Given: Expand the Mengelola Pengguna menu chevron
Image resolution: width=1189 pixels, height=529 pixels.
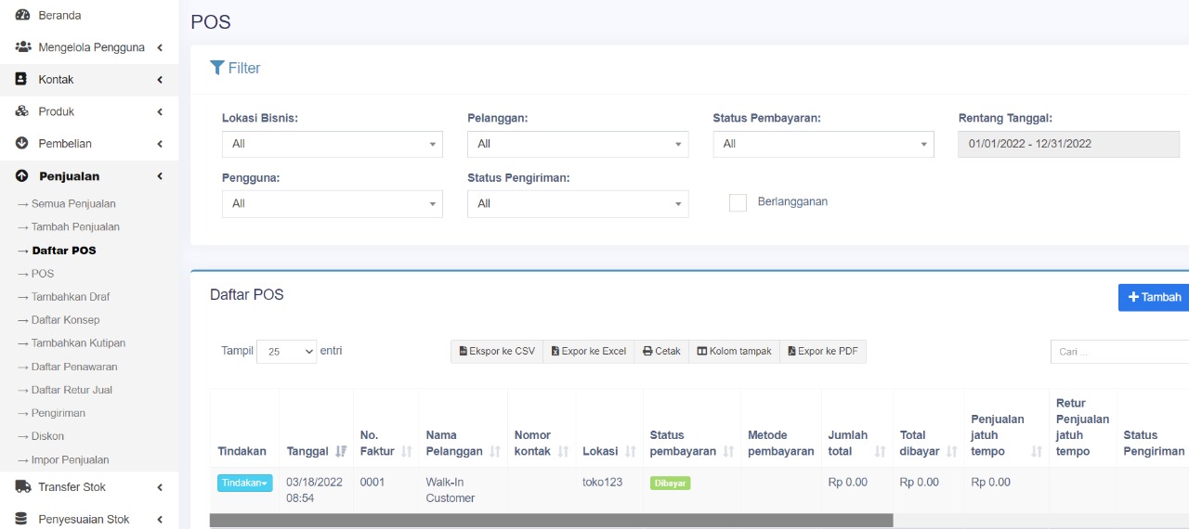Looking at the screenshot, I should pyautogui.click(x=160, y=47).
